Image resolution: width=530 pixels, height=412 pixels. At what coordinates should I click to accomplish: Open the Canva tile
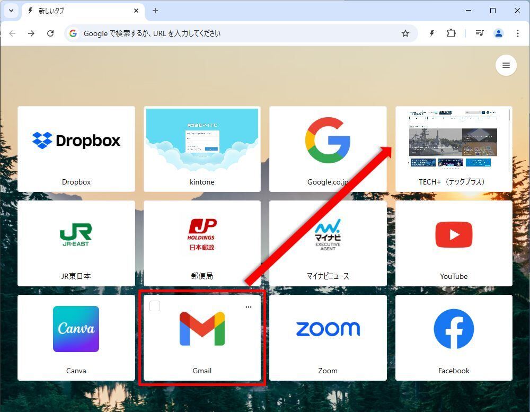click(x=76, y=338)
